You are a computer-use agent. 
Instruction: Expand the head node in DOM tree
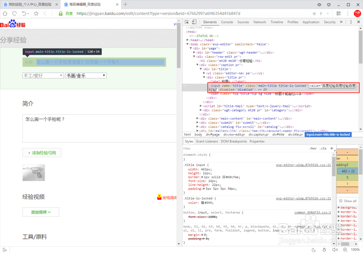(x=188, y=40)
